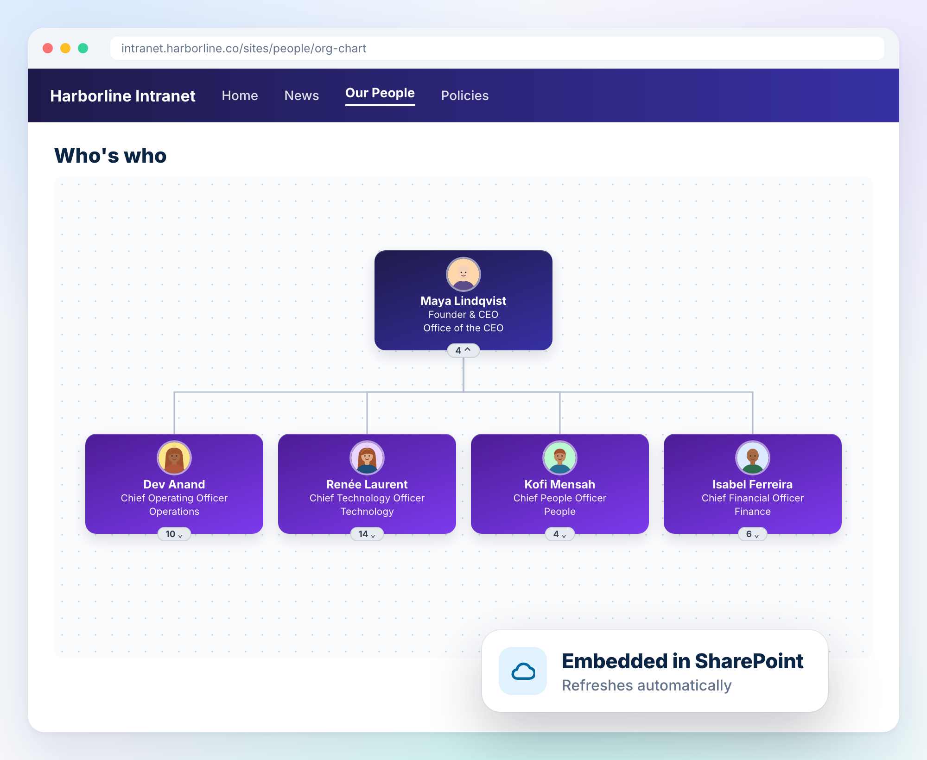Click the Chief People Officer title

pos(560,498)
